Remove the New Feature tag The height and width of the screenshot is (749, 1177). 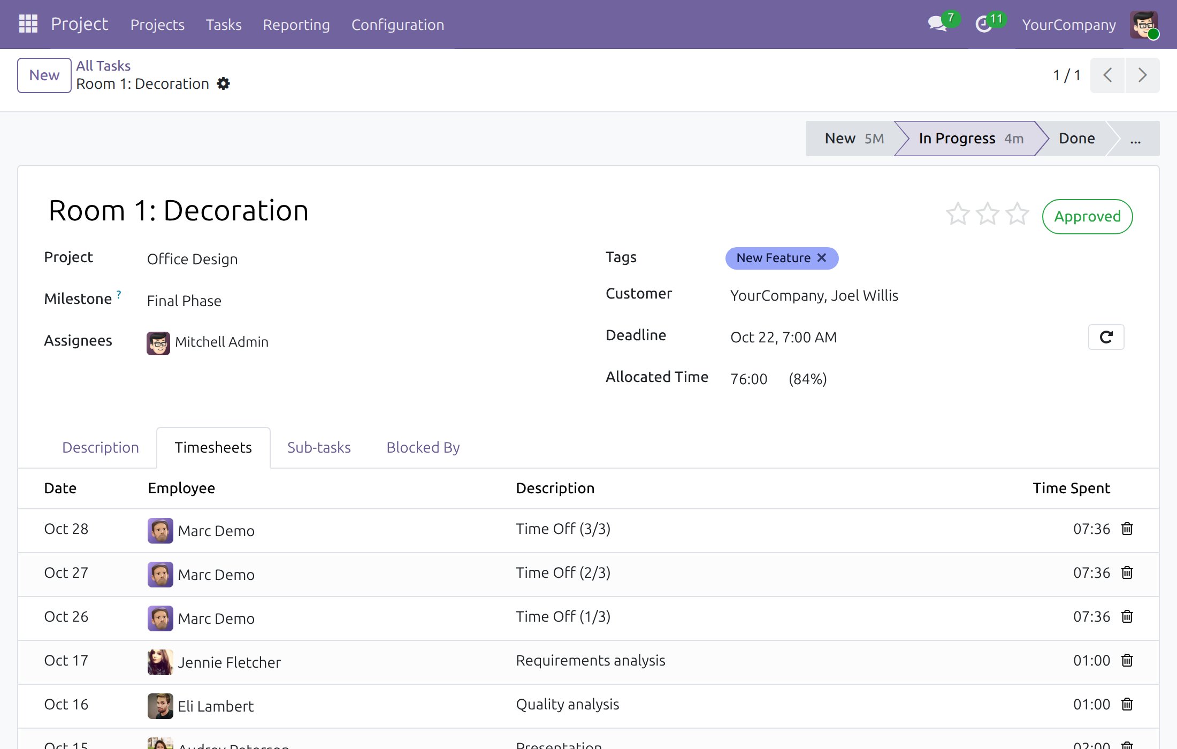pyautogui.click(x=822, y=258)
